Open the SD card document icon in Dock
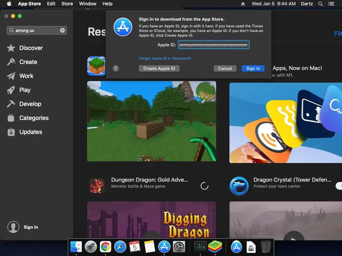This screenshot has width=342, height=256. click(251, 247)
